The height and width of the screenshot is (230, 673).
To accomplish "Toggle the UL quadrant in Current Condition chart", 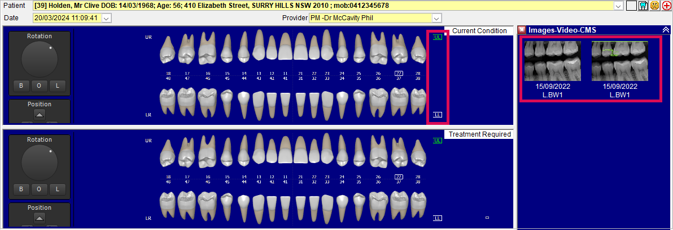I will [x=438, y=37].
